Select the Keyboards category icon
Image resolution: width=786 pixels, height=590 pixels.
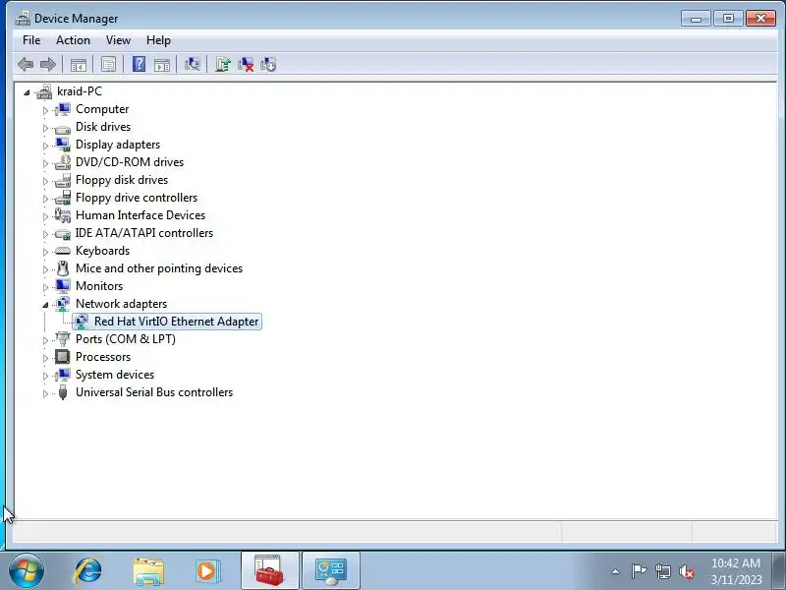[x=63, y=251]
